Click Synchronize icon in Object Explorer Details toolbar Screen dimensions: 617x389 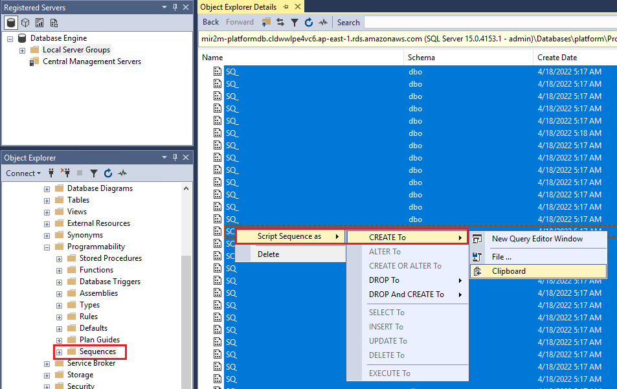click(280, 23)
